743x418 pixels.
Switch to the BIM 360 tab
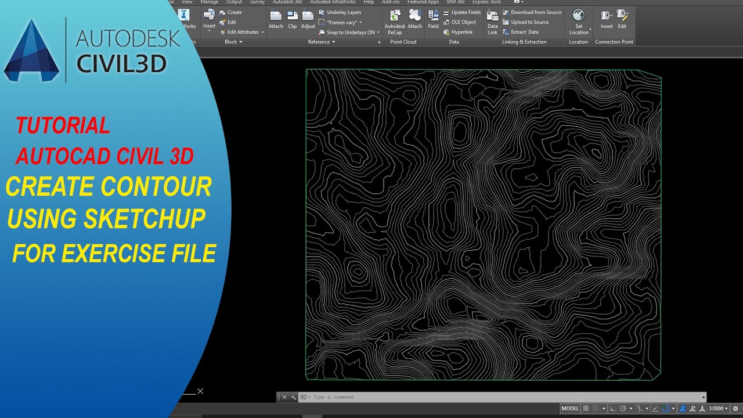pyautogui.click(x=456, y=2)
